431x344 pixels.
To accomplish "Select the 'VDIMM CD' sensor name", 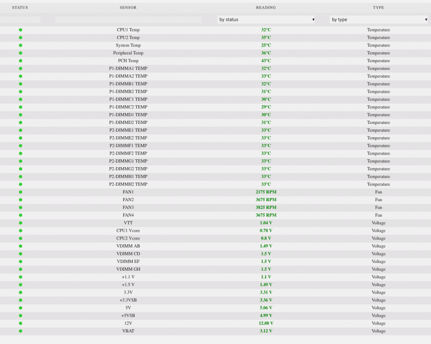I will pyautogui.click(x=128, y=254).
